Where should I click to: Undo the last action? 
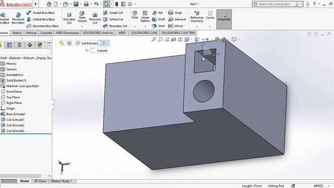tap(96, 4)
